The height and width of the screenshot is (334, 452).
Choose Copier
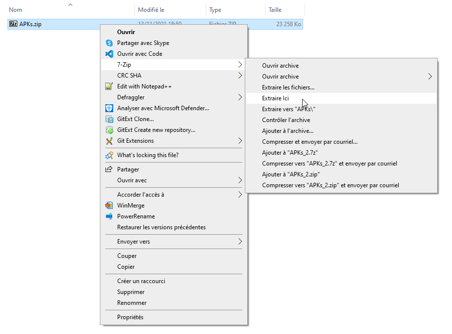tap(174, 267)
